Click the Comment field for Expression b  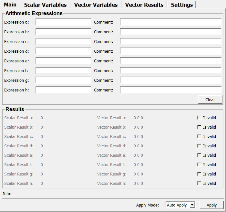click(170, 32)
